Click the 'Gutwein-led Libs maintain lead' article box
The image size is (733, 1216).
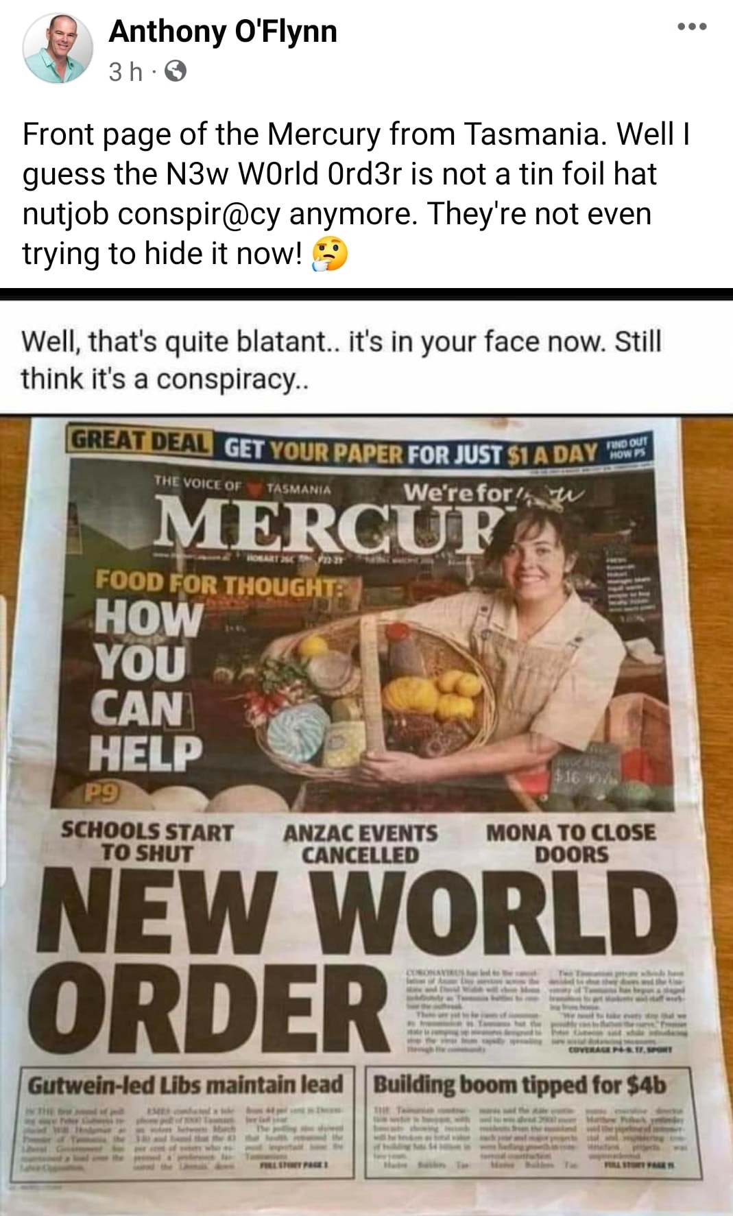(187, 1122)
